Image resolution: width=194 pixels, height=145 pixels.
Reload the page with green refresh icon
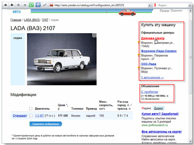31,5
